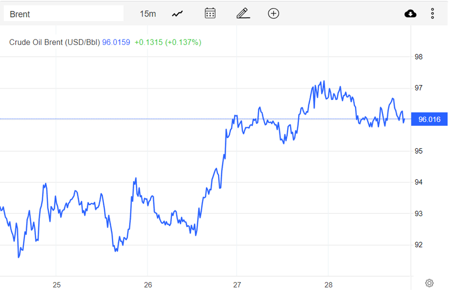This screenshot has height=295, width=449.
Task: Click the Crude Oil Brent (USD/Bbl) title
Action: pyautogui.click(x=54, y=42)
